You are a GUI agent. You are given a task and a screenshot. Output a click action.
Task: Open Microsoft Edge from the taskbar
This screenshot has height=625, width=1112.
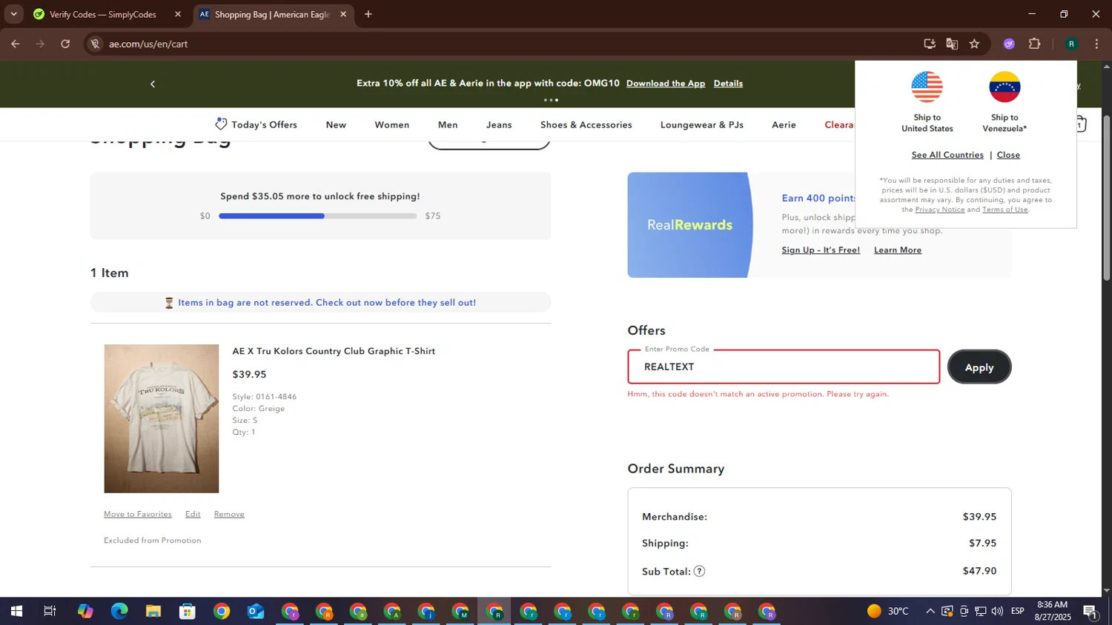[x=119, y=611]
